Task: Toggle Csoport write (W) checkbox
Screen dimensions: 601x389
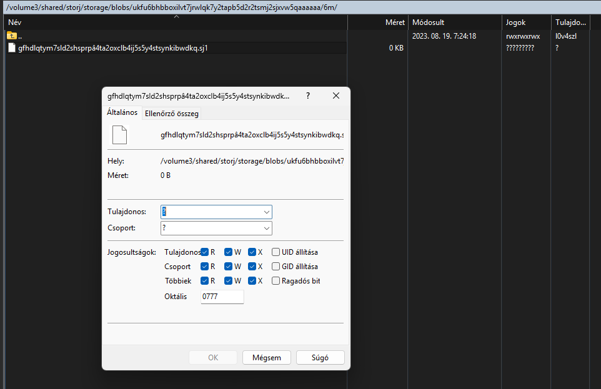Action: tap(229, 267)
